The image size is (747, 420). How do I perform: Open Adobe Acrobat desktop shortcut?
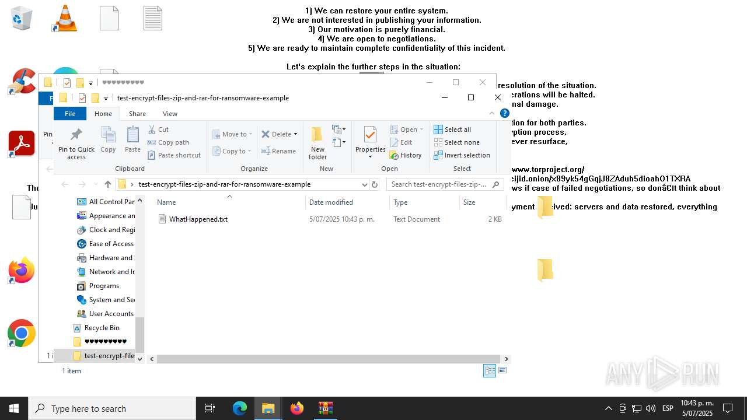22,144
